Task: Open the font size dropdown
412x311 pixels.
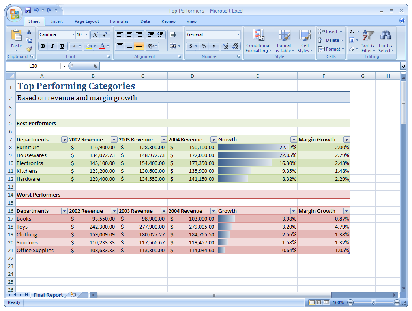Action: (86, 34)
